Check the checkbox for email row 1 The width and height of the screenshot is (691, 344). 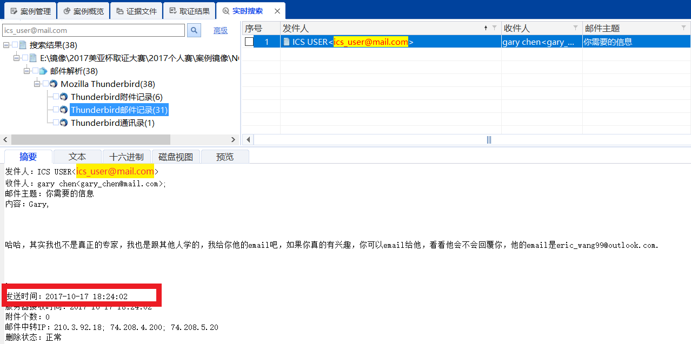pos(250,41)
